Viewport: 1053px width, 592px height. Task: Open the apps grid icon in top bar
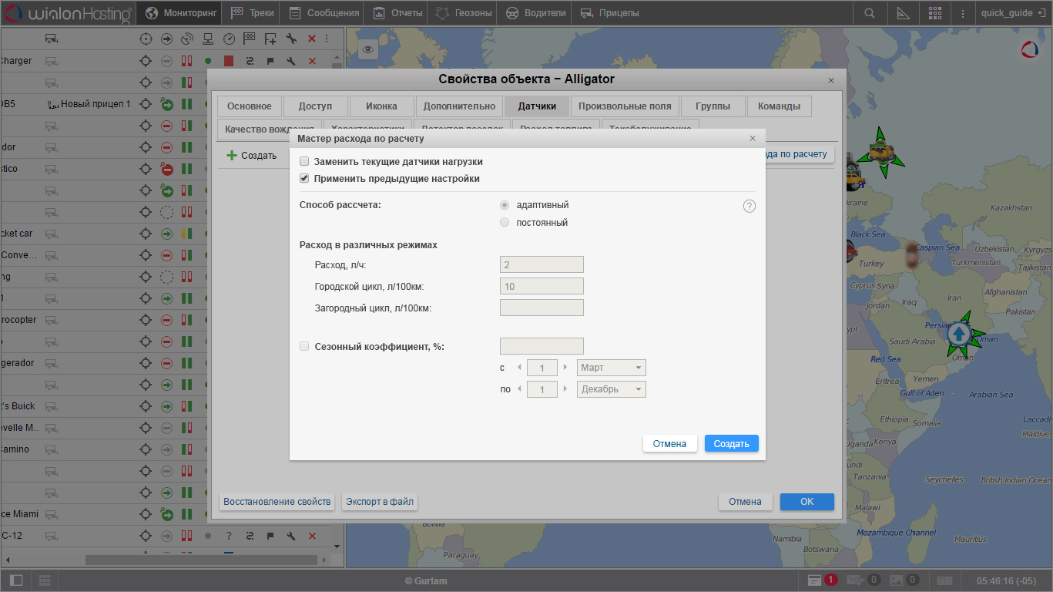[x=935, y=13]
